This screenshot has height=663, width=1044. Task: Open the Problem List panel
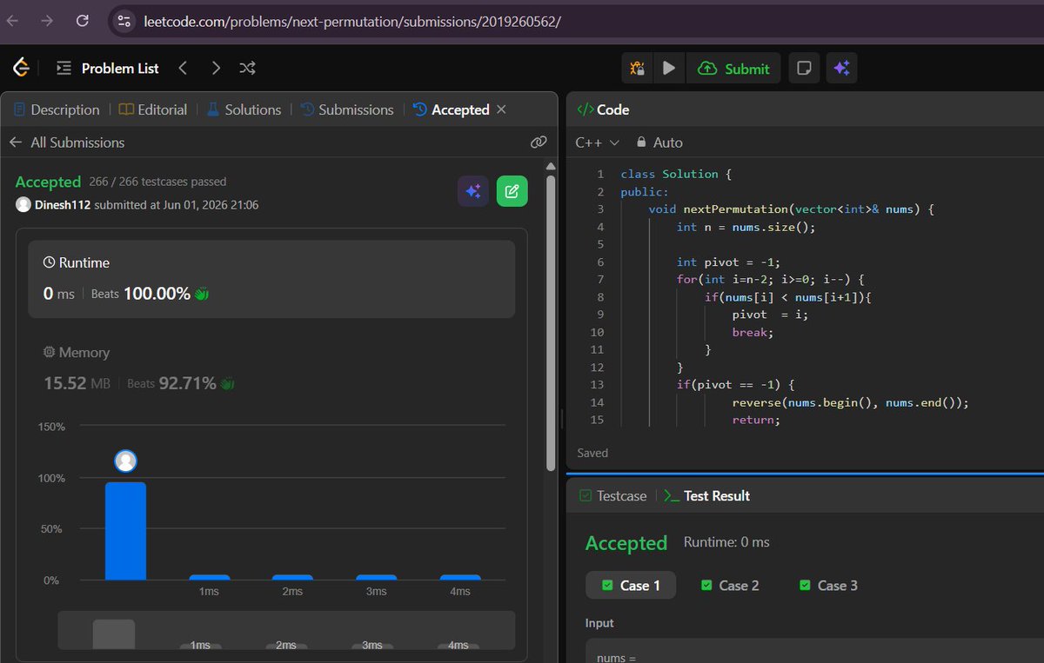(x=108, y=68)
